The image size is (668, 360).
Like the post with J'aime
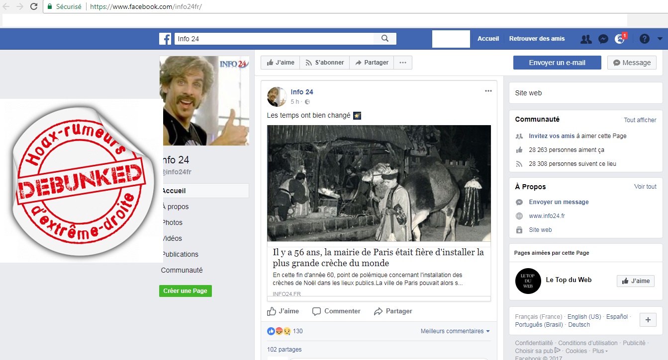[283, 311]
